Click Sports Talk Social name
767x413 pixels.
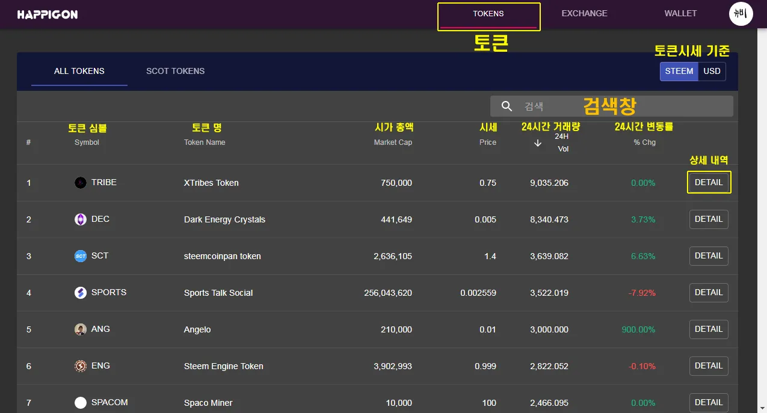[218, 293]
